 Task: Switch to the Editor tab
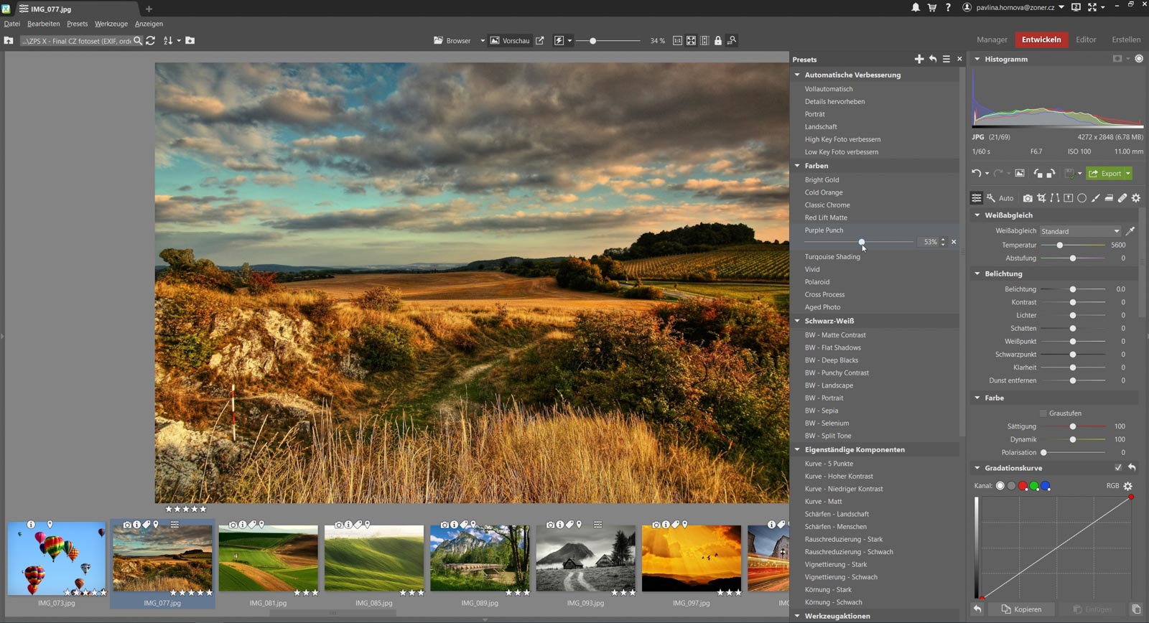coord(1085,39)
